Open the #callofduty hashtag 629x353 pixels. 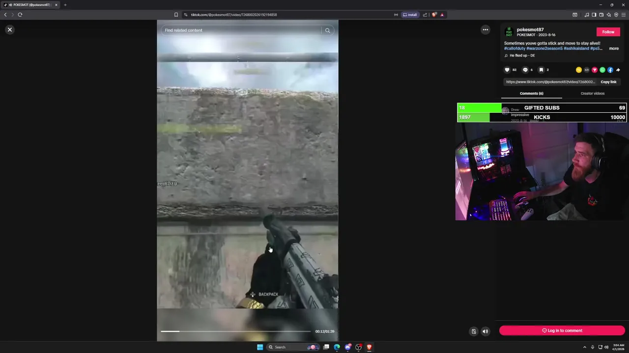click(x=515, y=49)
